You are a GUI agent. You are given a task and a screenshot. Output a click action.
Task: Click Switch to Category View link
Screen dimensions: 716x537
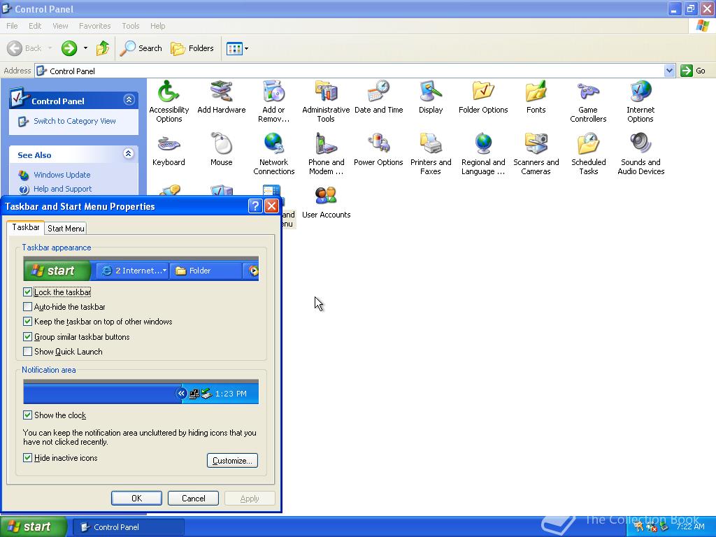click(74, 121)
